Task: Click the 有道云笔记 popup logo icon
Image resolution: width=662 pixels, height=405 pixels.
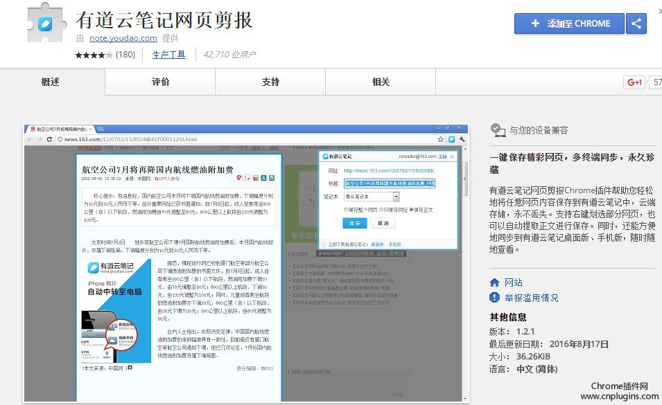Action: pyautogui.click(x=325, y=156)
